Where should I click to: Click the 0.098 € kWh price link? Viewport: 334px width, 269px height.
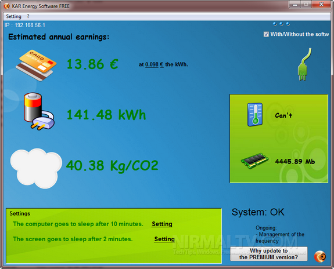[154, 64]
